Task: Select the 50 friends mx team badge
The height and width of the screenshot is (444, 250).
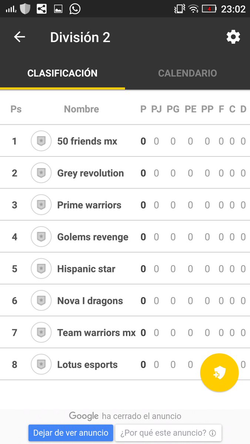Action: (41, 141)
